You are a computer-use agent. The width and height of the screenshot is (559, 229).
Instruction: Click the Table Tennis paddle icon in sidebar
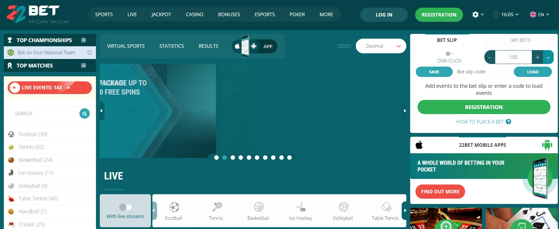[11, 199]
